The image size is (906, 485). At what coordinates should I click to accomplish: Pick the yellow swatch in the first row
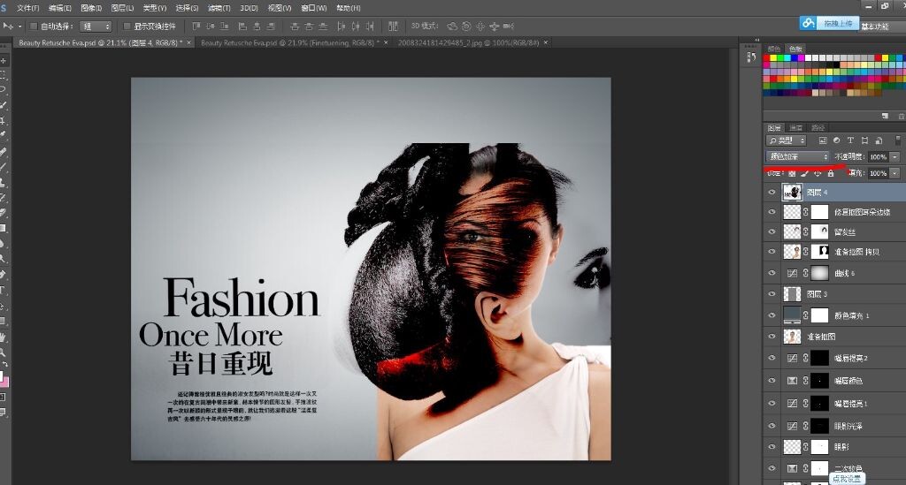coord(773,57)
